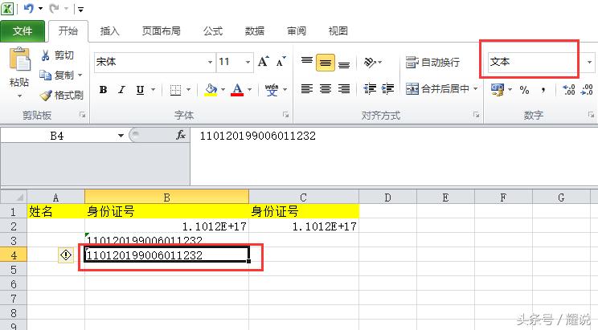This screenshot has width=598, height=330.
Task: Decrease font size with small A
Action: (x=281, y=61)
